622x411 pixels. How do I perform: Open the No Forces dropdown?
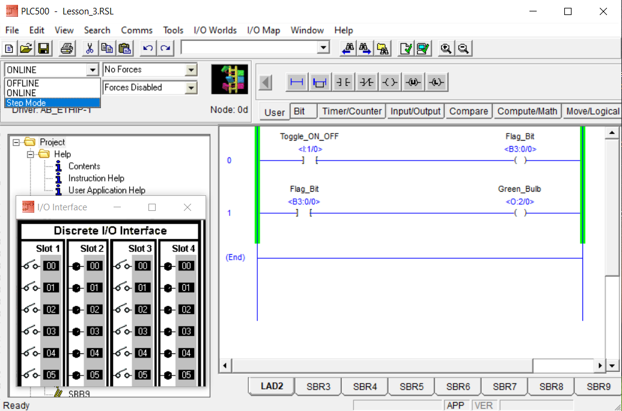pyautogui.click(x=191, y=70)
